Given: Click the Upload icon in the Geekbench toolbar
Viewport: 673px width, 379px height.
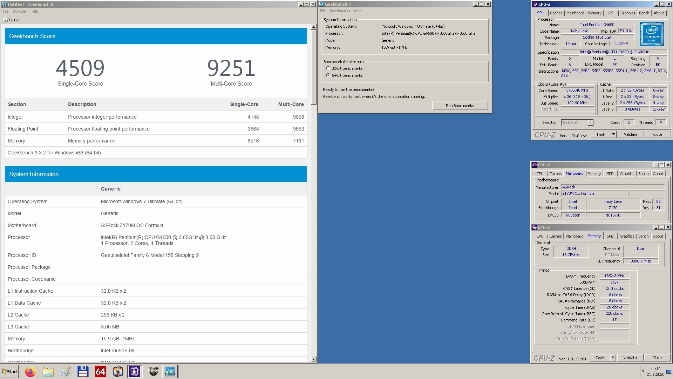Looking at the screenshot, I should coord(5,20).
